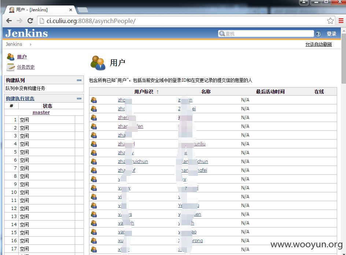Reload the page with refresh icon
Viewport: 346px width, 255px height.
point(30,21)
